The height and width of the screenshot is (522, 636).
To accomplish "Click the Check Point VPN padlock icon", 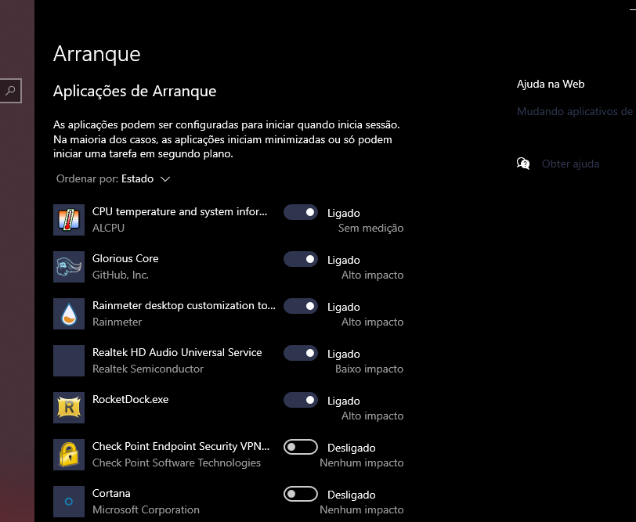I will [x=68, y=455].
